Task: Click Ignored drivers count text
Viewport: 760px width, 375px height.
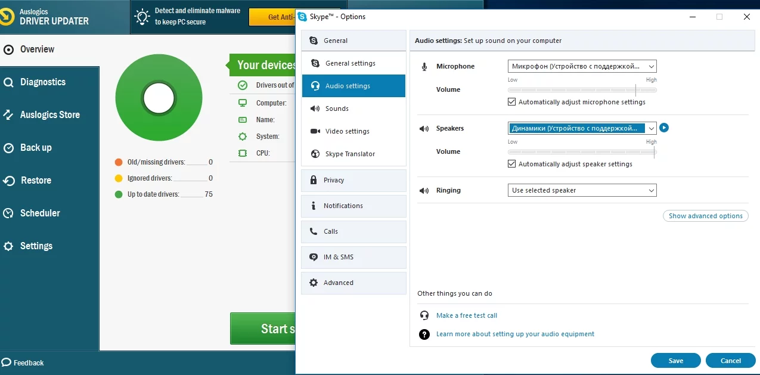Action: [x=170, y=178]
